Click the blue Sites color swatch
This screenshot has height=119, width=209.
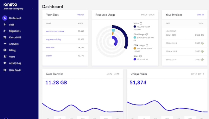135,59
